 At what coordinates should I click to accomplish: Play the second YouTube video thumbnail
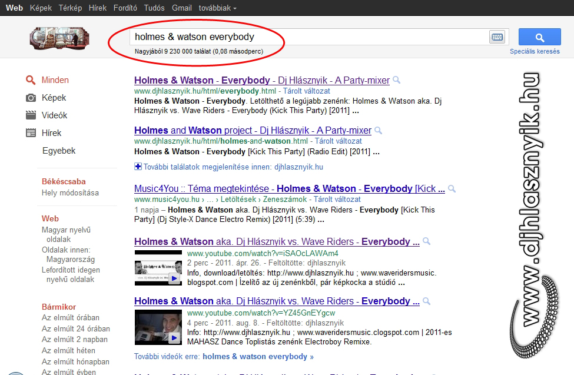coord(158,327)
